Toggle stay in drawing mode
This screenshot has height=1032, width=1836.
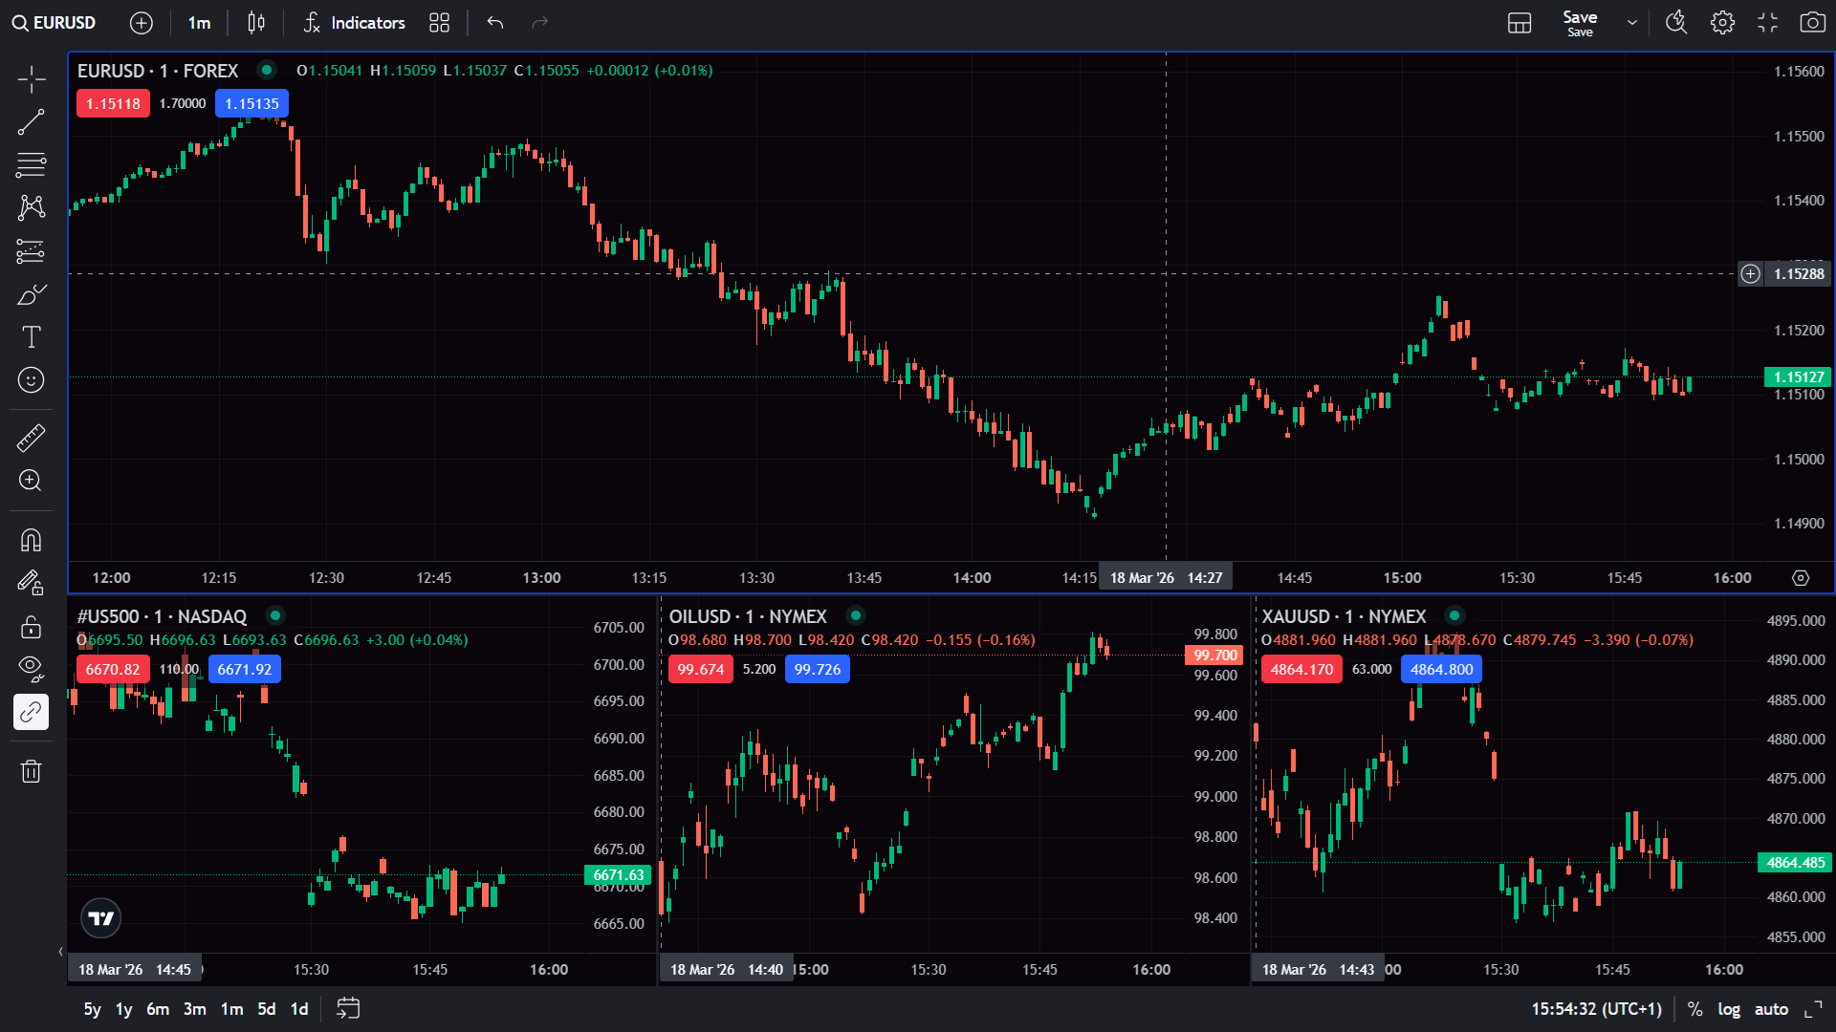(x=32, y=583)
